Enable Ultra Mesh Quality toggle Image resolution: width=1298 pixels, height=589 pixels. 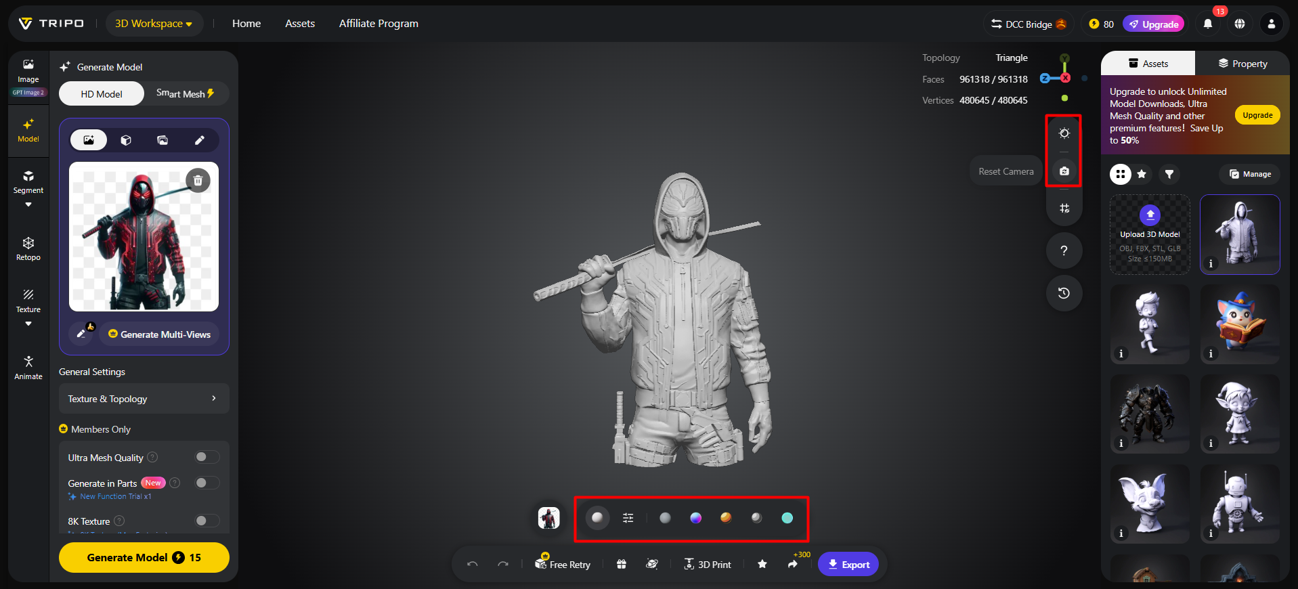[x=207, y=457]
